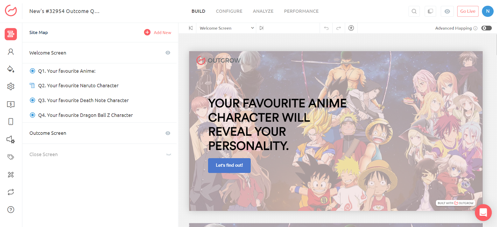Toggle Outcome Screen visibility eye

click(168, 133)
